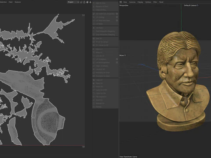The image size is (211, 158).
Task: Select the Paste UV command
Action: (x=105, y=83)
